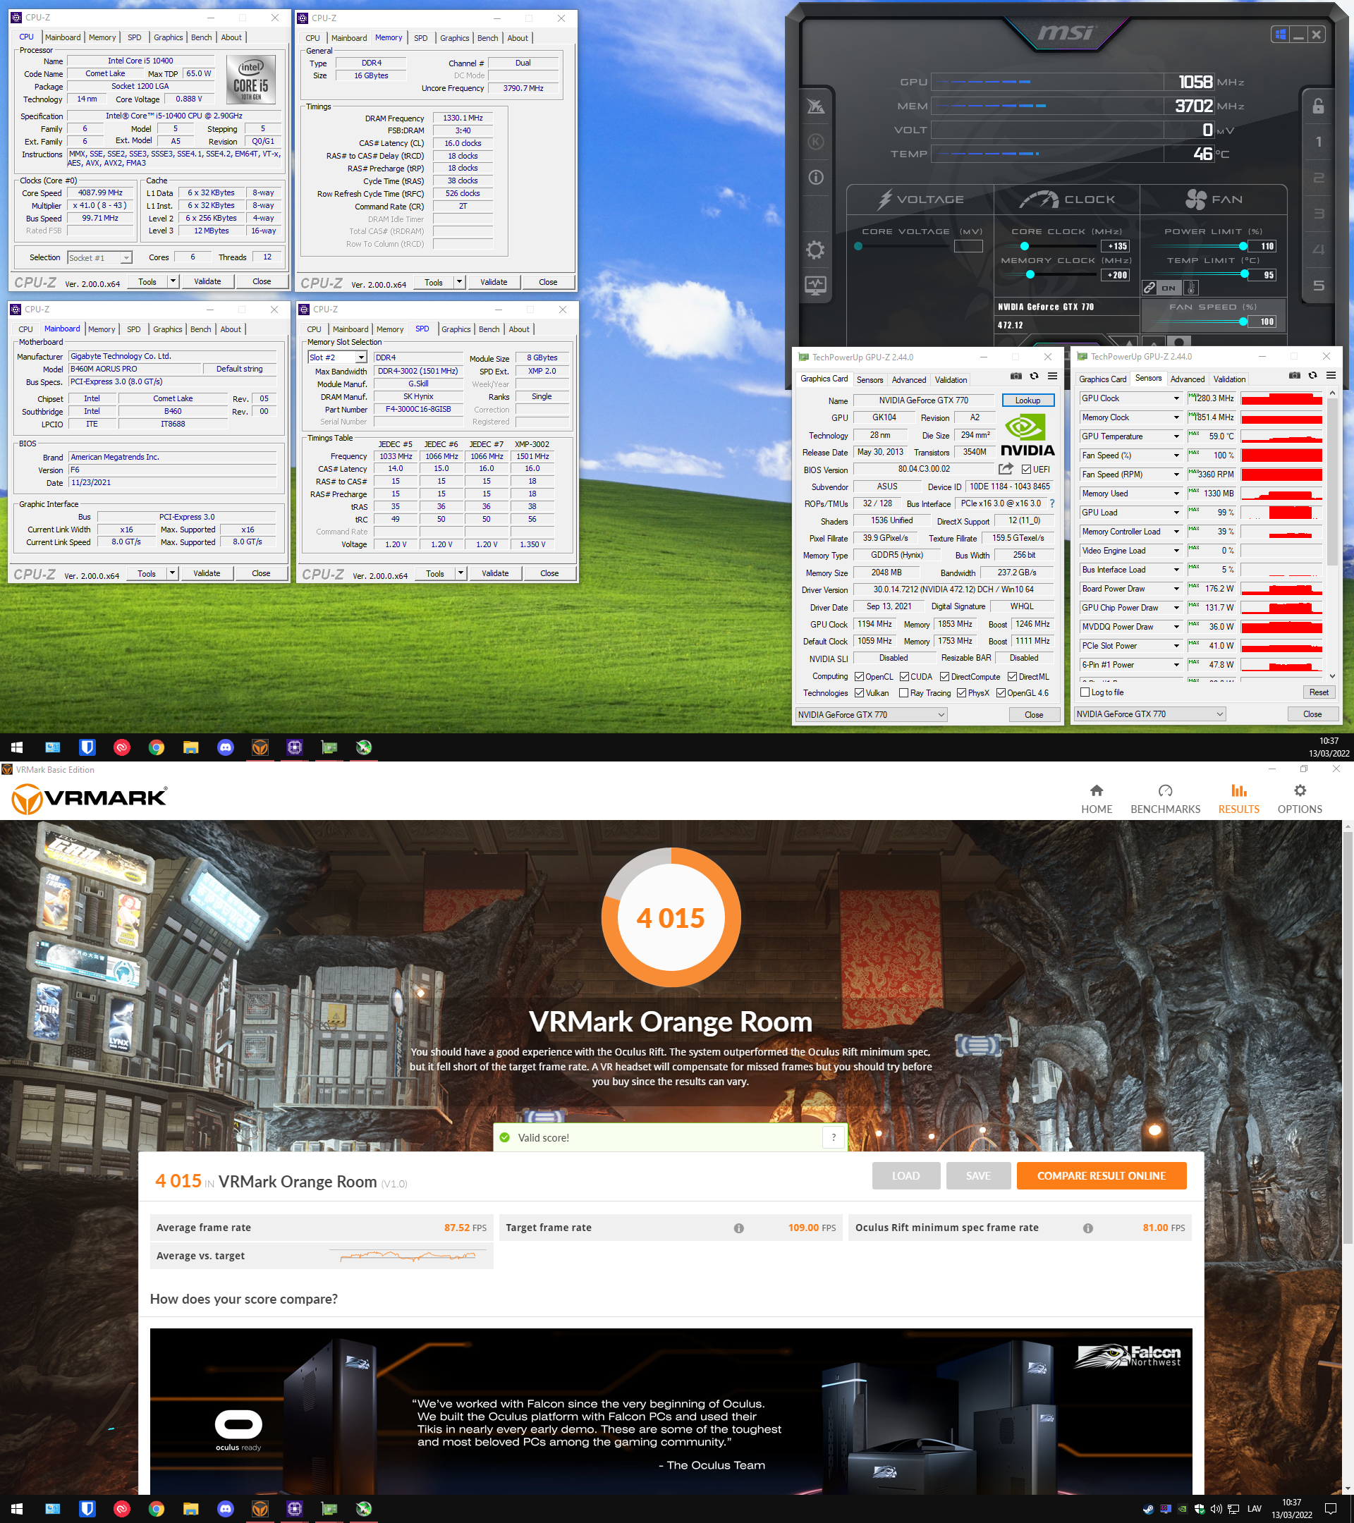Expand the GPU Clock sensor dropdown
This screenshot has width=1354, height=1523.
click(1177, 398)
